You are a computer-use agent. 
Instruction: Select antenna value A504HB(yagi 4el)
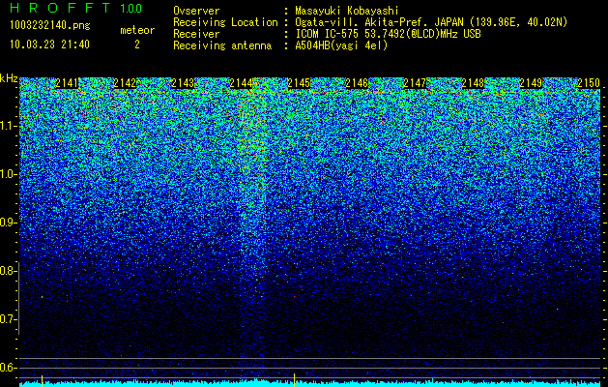point(341,45)
